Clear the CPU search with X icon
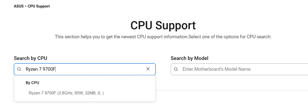308x109 pixels. (x=148, y=69)
